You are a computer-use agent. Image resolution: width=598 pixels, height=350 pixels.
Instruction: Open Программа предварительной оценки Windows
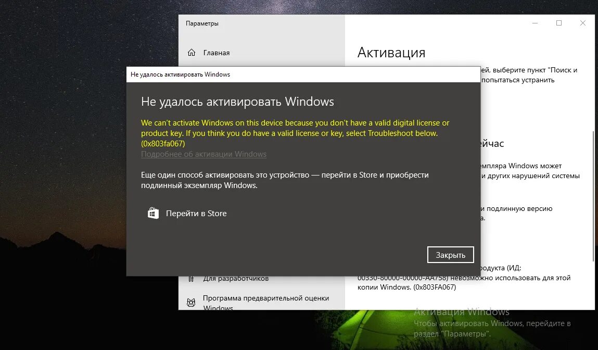coord(266,303)
